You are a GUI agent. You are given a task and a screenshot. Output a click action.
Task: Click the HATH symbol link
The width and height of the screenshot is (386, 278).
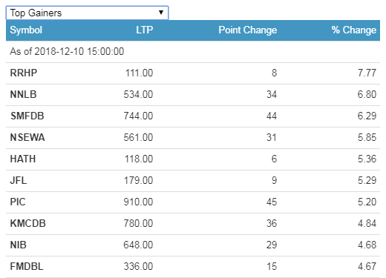(23, 159)
